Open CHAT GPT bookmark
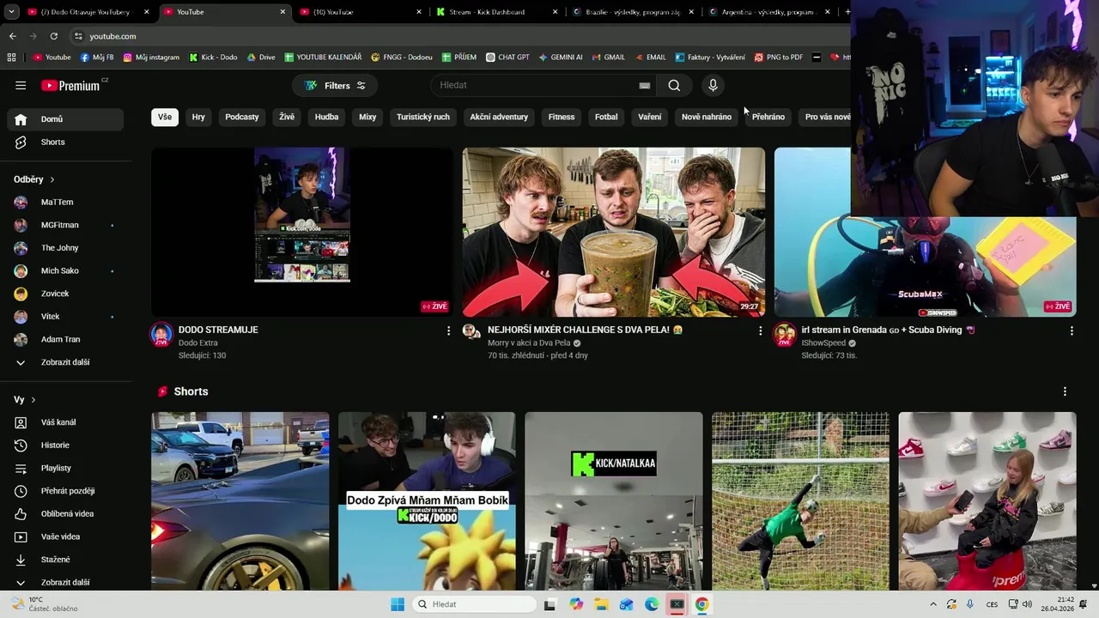Viewport: 1099px width, 618px height. point(507,58)
